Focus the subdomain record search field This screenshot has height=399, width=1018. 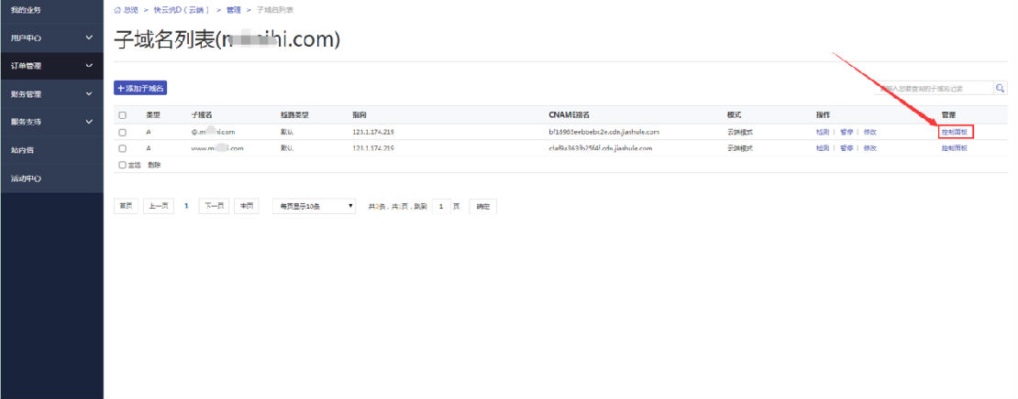click(934, 89)
